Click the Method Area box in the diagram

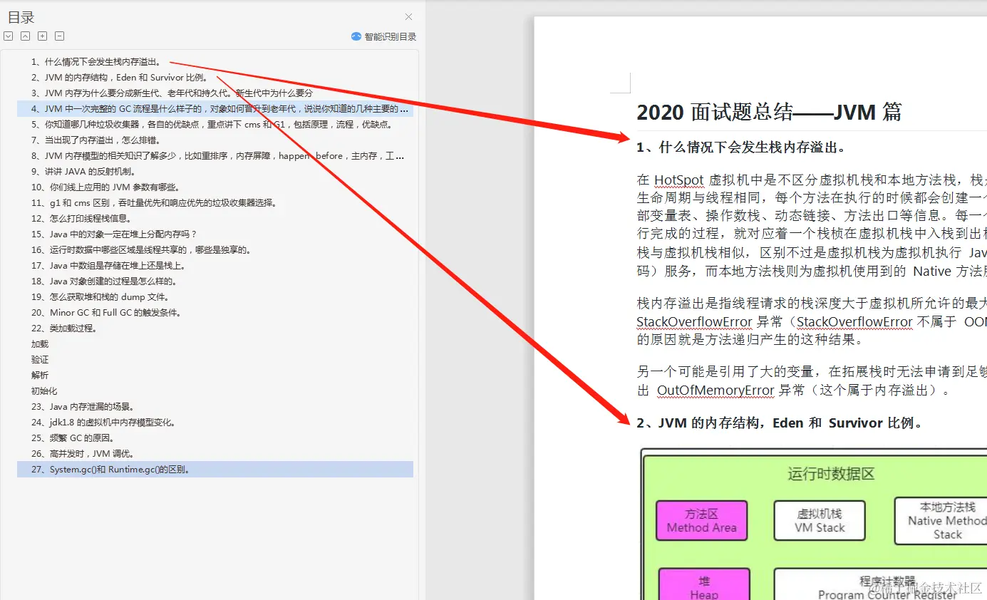pyautogui.click(x=701, y=521)
